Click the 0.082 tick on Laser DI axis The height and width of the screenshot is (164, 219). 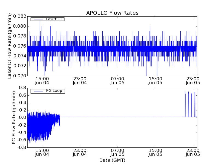[20, 16]
